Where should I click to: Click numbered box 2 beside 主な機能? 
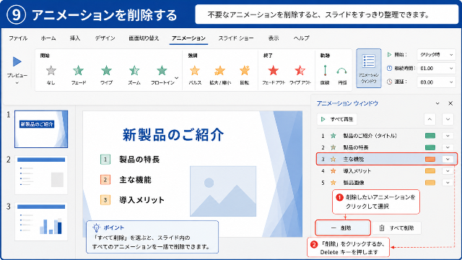[x=105, y=180]
